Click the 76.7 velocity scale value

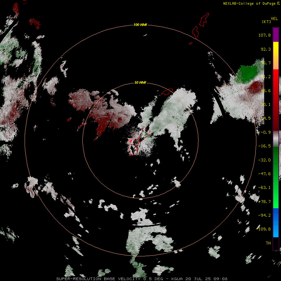coord(266,63)
